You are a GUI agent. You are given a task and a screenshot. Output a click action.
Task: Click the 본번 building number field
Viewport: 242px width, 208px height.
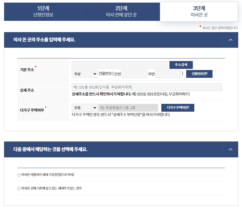[134, 74]
